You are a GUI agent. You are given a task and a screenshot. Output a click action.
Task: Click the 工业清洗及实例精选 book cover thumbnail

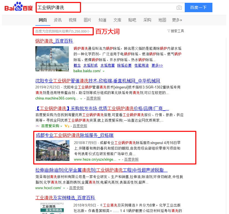pyautogui.click(x=52, y=208)
